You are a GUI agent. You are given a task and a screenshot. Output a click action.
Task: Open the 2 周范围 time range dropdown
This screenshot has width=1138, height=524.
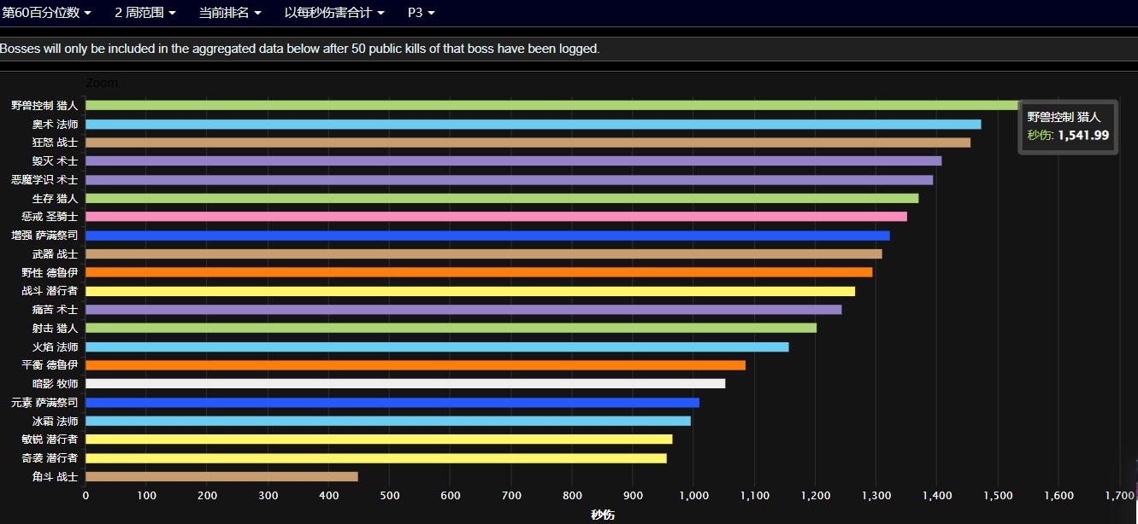click(142, 13)
